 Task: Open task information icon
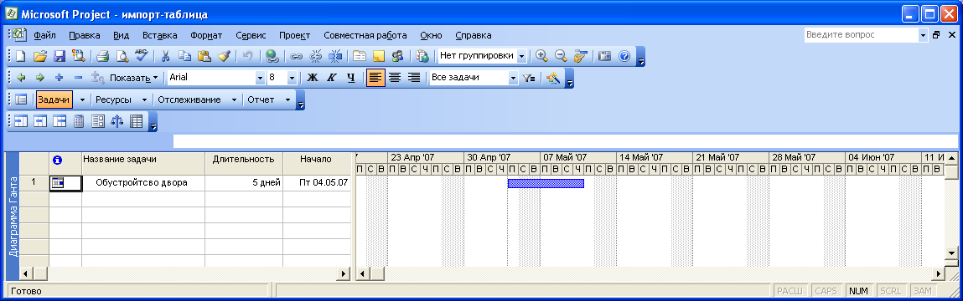[x=360, y=56]
